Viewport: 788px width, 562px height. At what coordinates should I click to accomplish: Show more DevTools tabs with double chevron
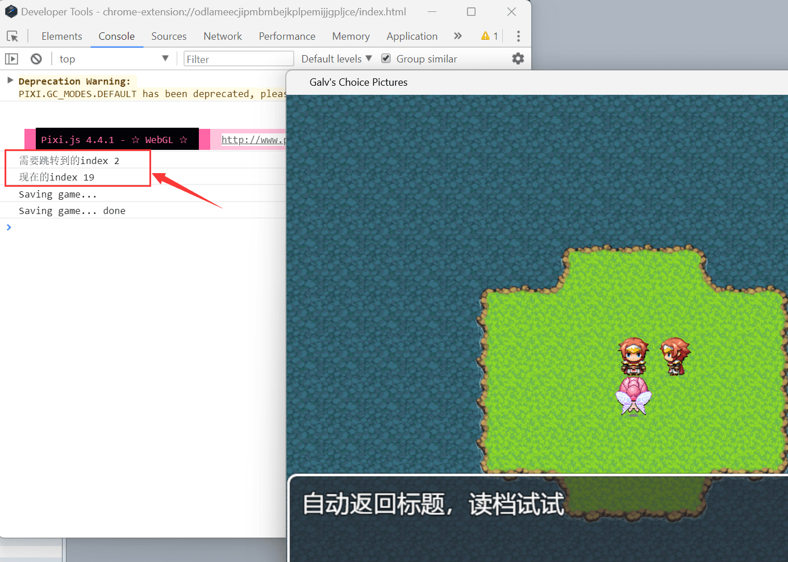(x=458, y=36)
